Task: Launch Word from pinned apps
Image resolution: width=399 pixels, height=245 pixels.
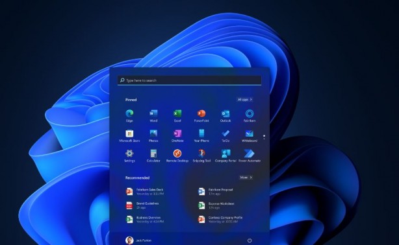Action: click(153, 116)
